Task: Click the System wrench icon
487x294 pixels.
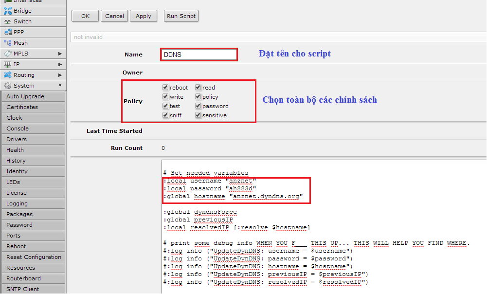Action: coord(7,86)
